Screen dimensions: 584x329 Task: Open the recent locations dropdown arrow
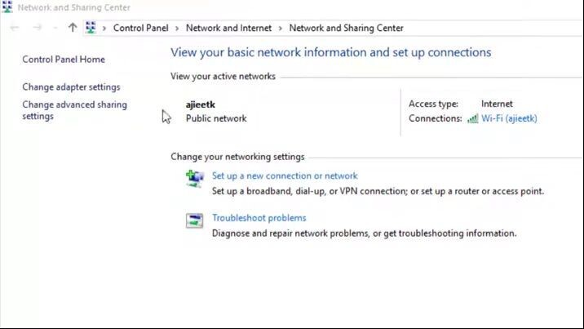pyautogui.click(x=55, y=28)
